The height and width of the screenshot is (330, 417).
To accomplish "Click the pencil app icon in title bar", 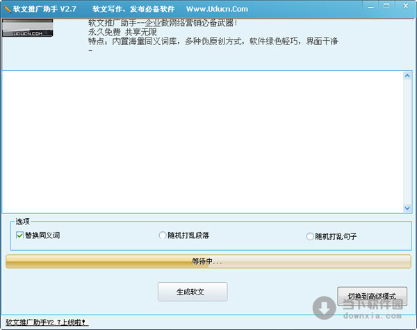I will click(x=7, y=9).
